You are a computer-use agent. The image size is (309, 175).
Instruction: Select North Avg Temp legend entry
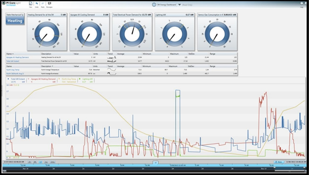tap(67, 80)
